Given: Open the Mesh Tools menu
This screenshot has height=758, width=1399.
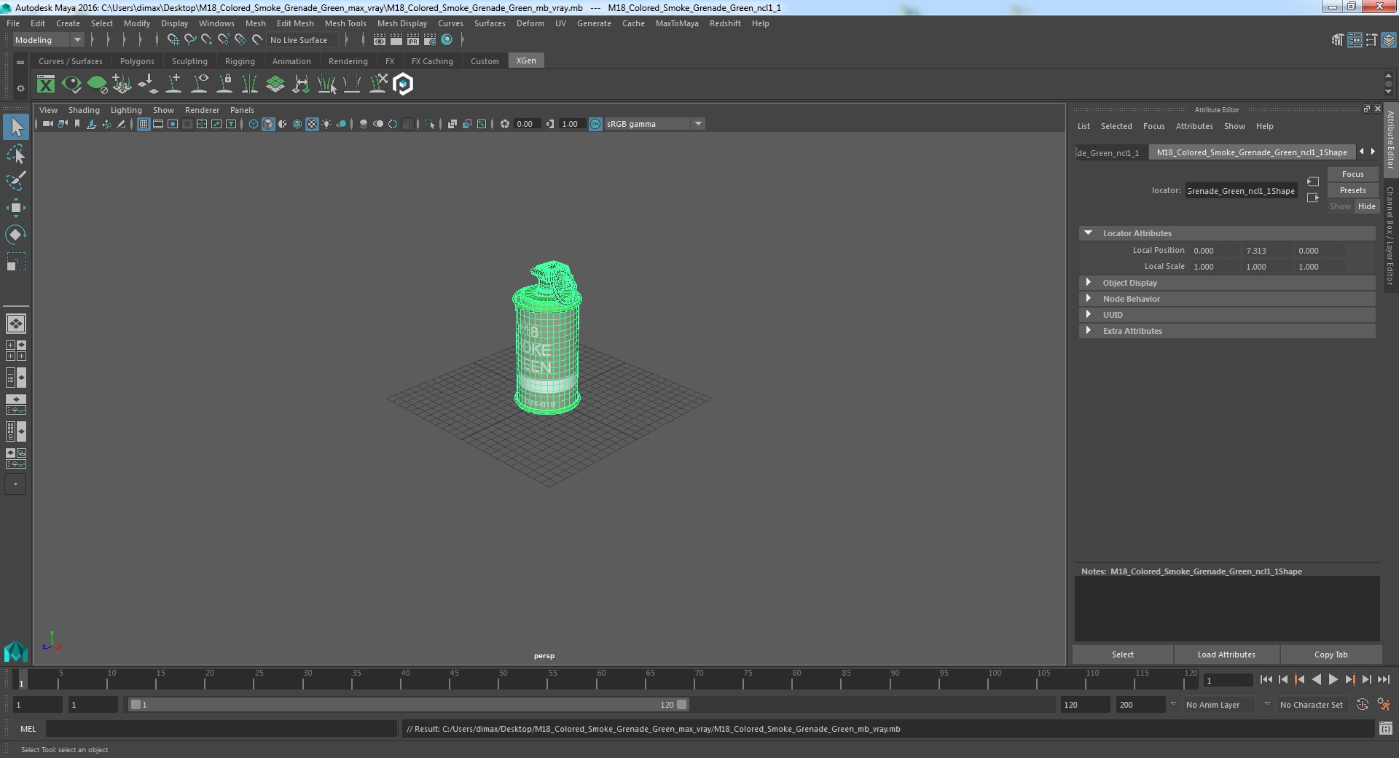Looking at the screenshot, I should (x=345, y=23).
